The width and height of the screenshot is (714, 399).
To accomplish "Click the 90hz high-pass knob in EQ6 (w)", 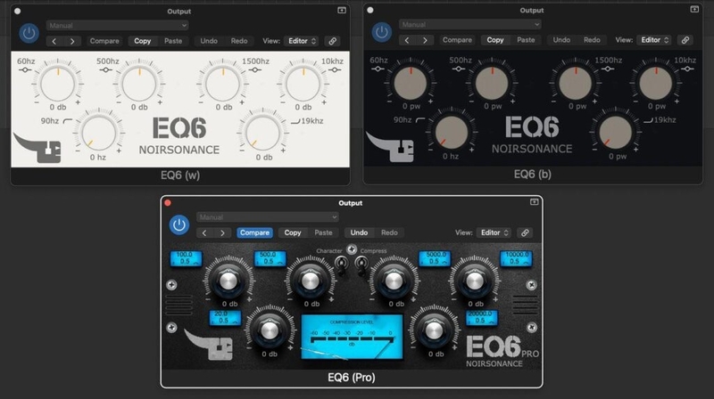I will 98,134.
